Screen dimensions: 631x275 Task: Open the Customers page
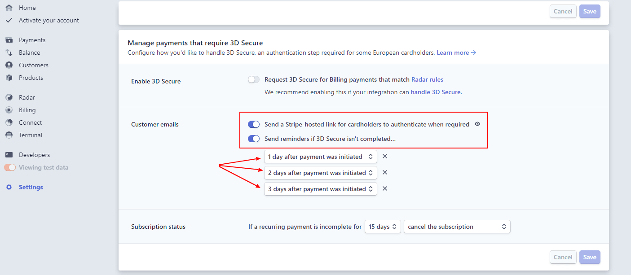[x=34, y=65]
